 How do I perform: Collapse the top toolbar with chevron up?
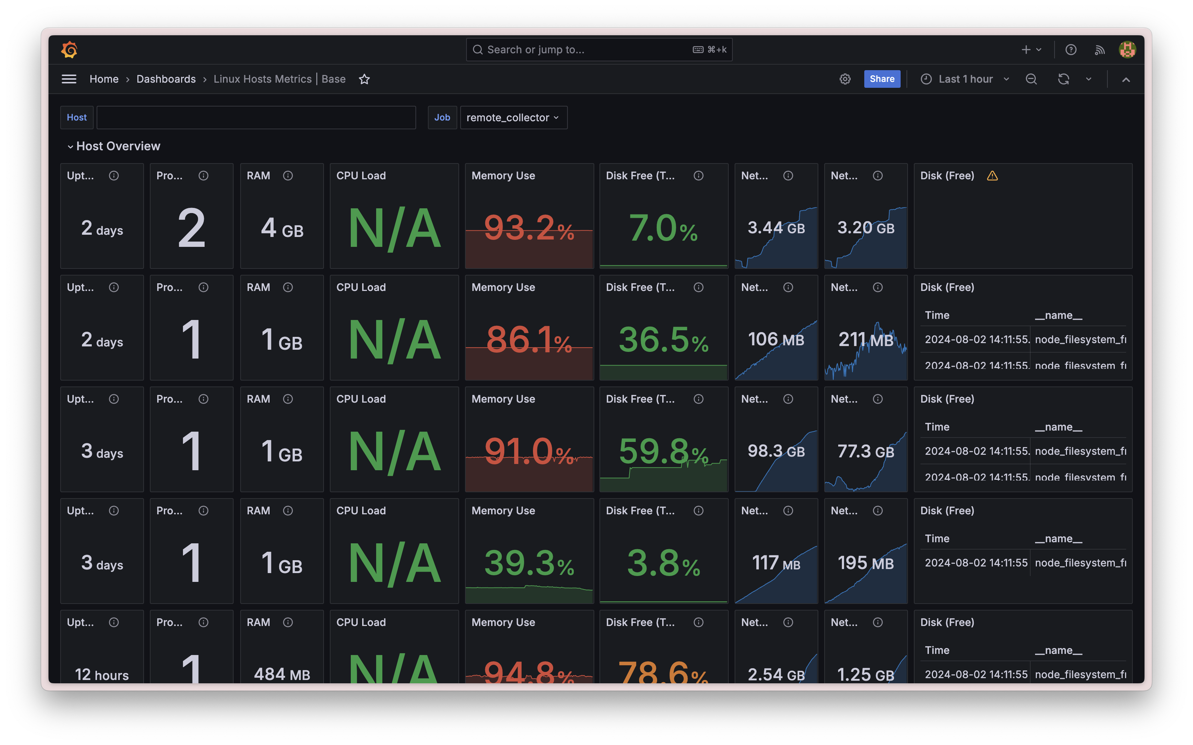(1126, 79)
